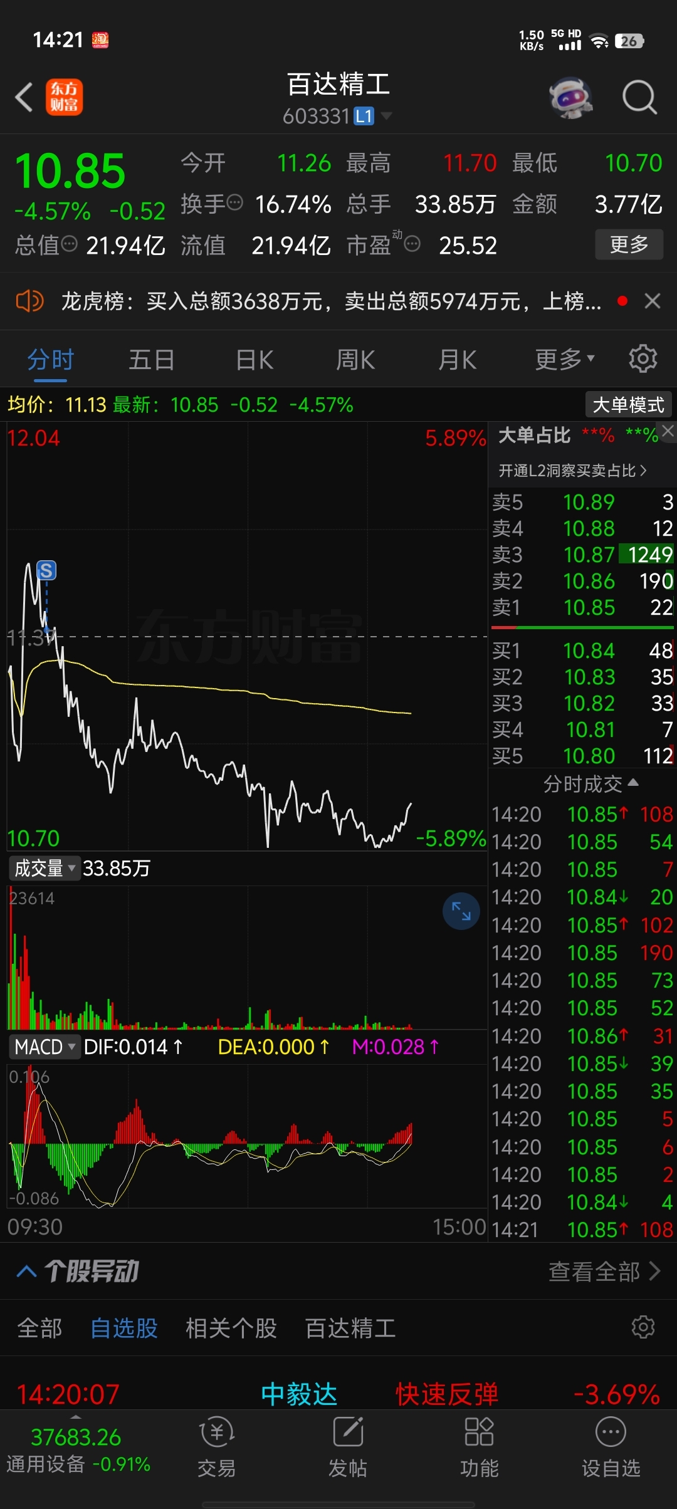Tap the 更多 button in quote header
The image size is (677, 1509).
click(629, 244)
